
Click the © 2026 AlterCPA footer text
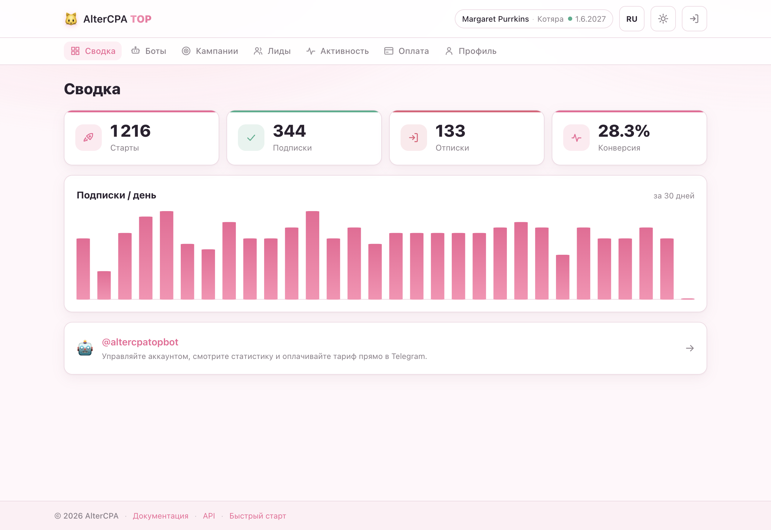86,516
